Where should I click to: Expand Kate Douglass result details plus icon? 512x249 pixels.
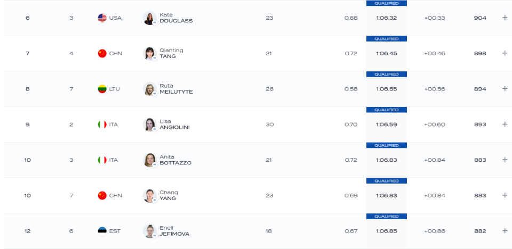click(x=505, y=18)
